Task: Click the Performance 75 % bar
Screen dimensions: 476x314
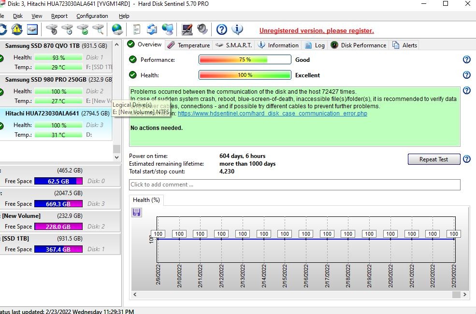Action: tap(245, 59)
